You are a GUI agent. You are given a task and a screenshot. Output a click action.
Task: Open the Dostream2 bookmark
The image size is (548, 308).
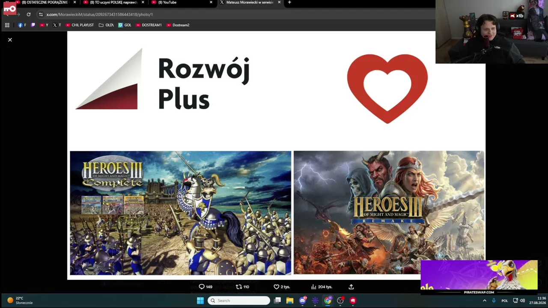[x=178, y=25]
